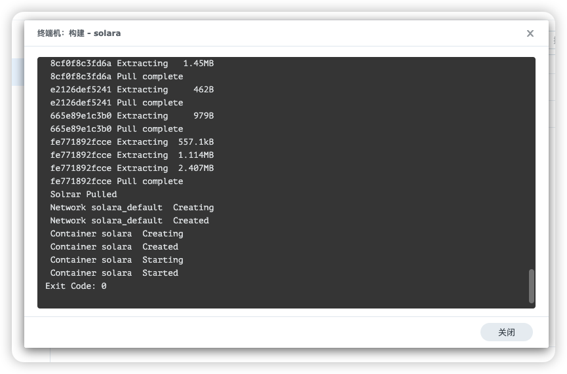The image size is (567, 374).
Task: Click the '665e89e1c3b0 Extracting 979B' line
Action: pos(132,116)
